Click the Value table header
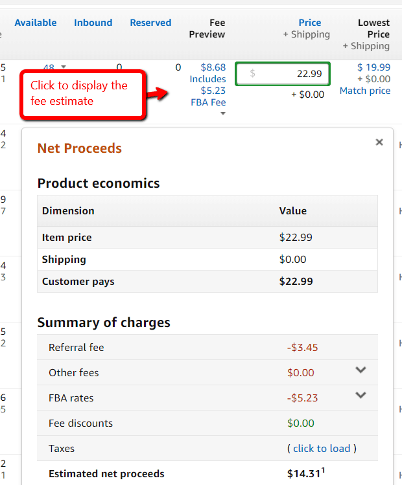The height and width of the screenshot is (485, 402). pos(292,211)
